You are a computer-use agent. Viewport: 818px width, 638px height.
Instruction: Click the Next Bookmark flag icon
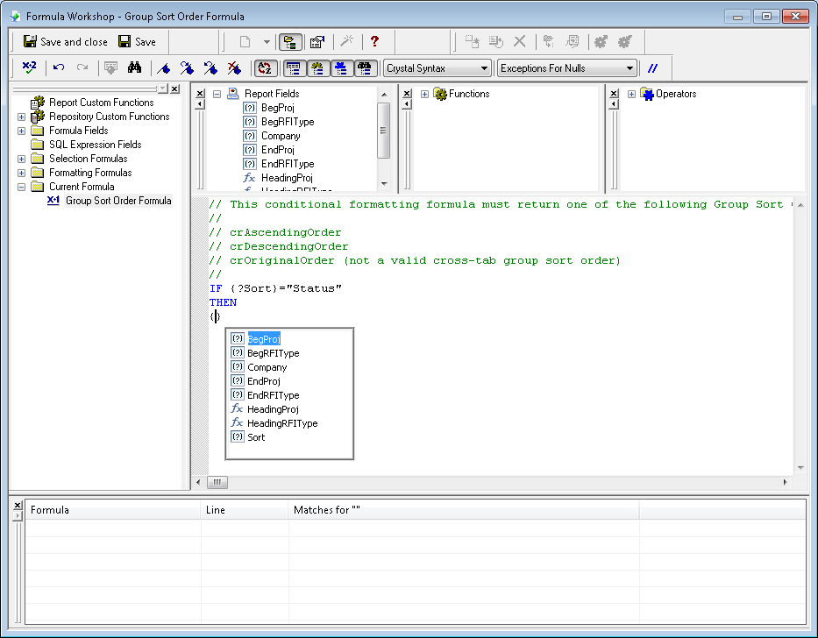point(188,67)
